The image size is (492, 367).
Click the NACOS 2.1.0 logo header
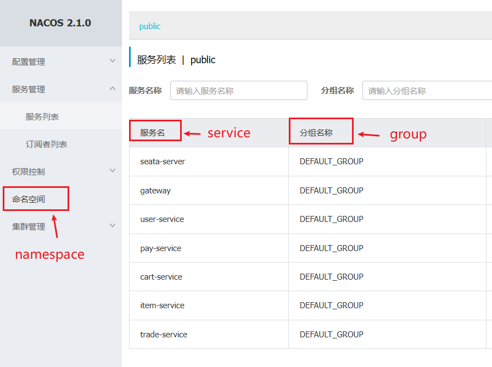click(60, 23)
